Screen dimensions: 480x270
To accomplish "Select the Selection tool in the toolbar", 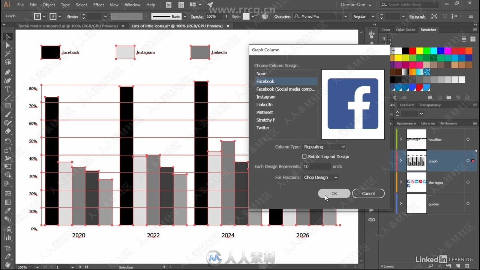I will [x=7, y=37].
